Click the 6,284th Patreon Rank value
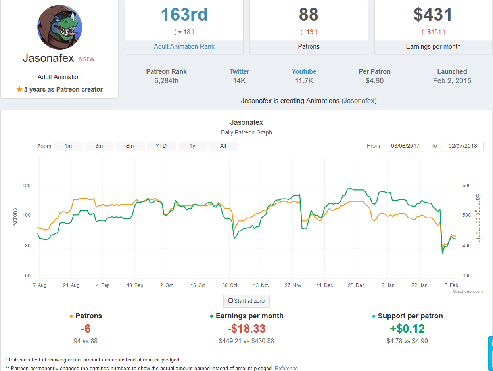 (167, 81)
